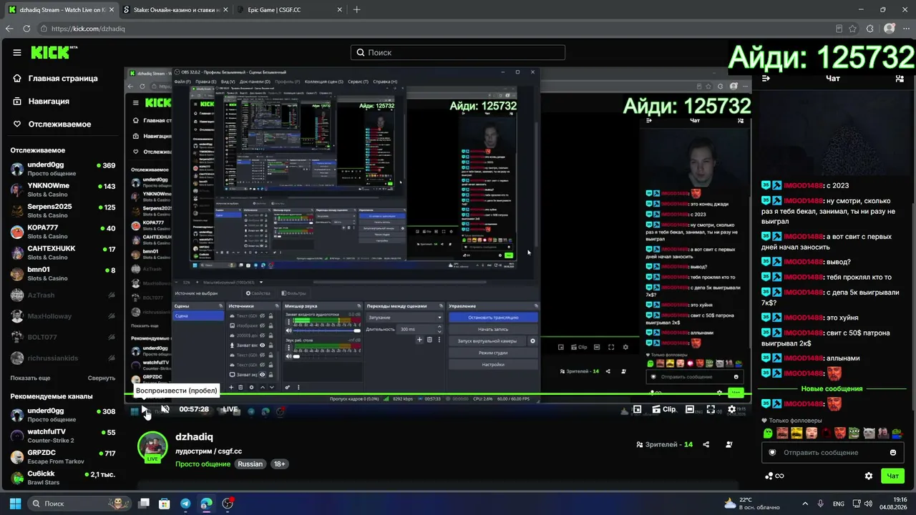Add page to favorites with star icon
Viewport: 916px width, 515px height.
point(852,29)
